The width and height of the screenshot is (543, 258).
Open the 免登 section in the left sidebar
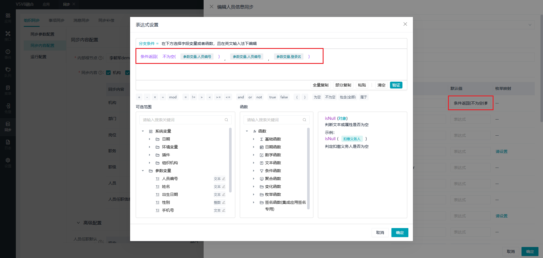(8, 108)
